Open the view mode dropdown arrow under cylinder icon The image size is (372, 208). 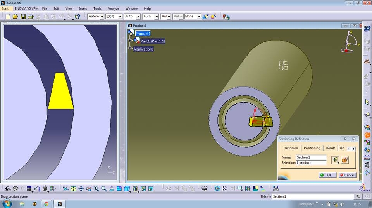tap(138, 192)
